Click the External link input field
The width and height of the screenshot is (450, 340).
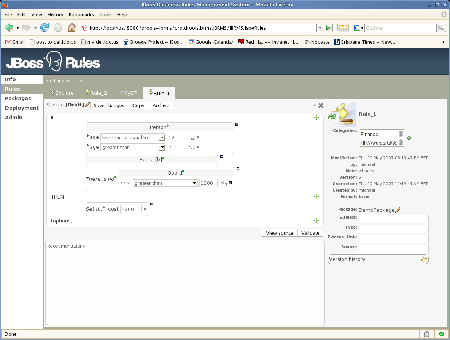tap(393, 239)
